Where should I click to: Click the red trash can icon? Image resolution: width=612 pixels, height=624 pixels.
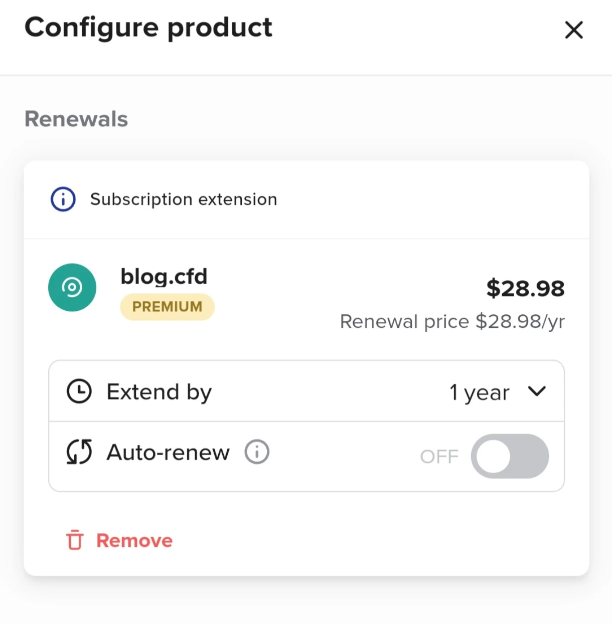pyautogui.click(x=75, y=540)
